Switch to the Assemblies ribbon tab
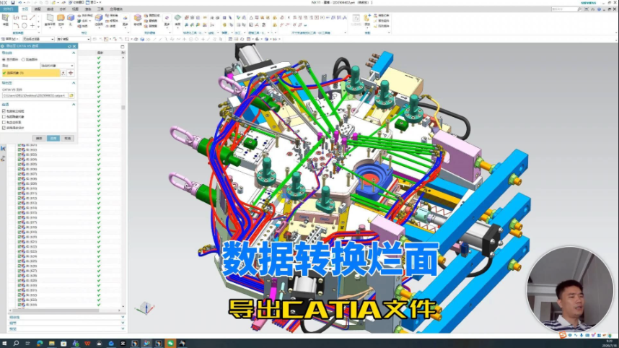This screenshot has width=619, height=348. (38, 9)
